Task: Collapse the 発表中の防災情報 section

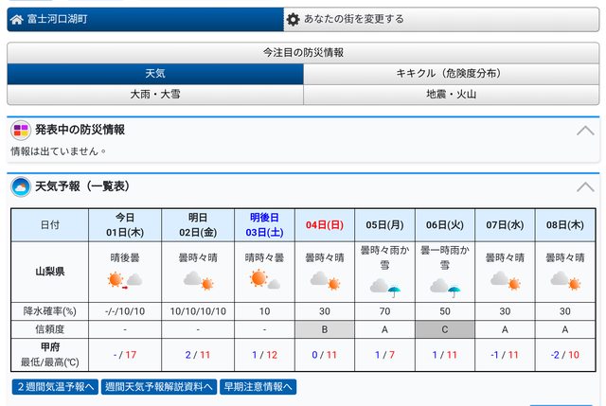Action: (585, 131)
